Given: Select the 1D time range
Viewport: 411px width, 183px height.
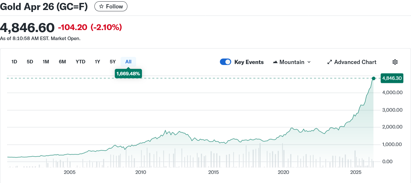Looking at the screenshot, I should tap(14, 62).
